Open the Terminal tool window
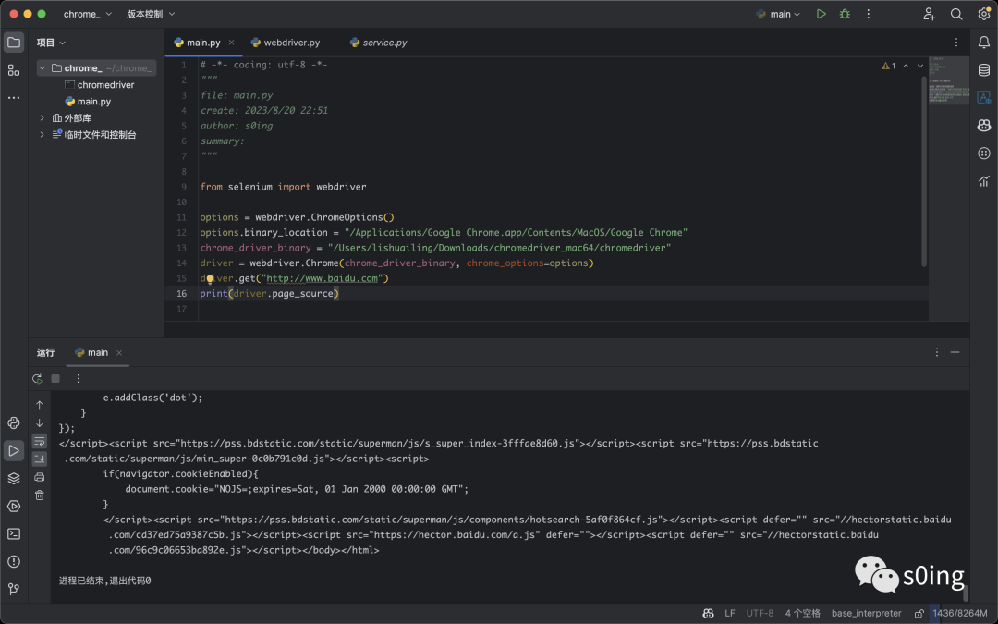Screen dimensions: 998x624 point(13,533)
